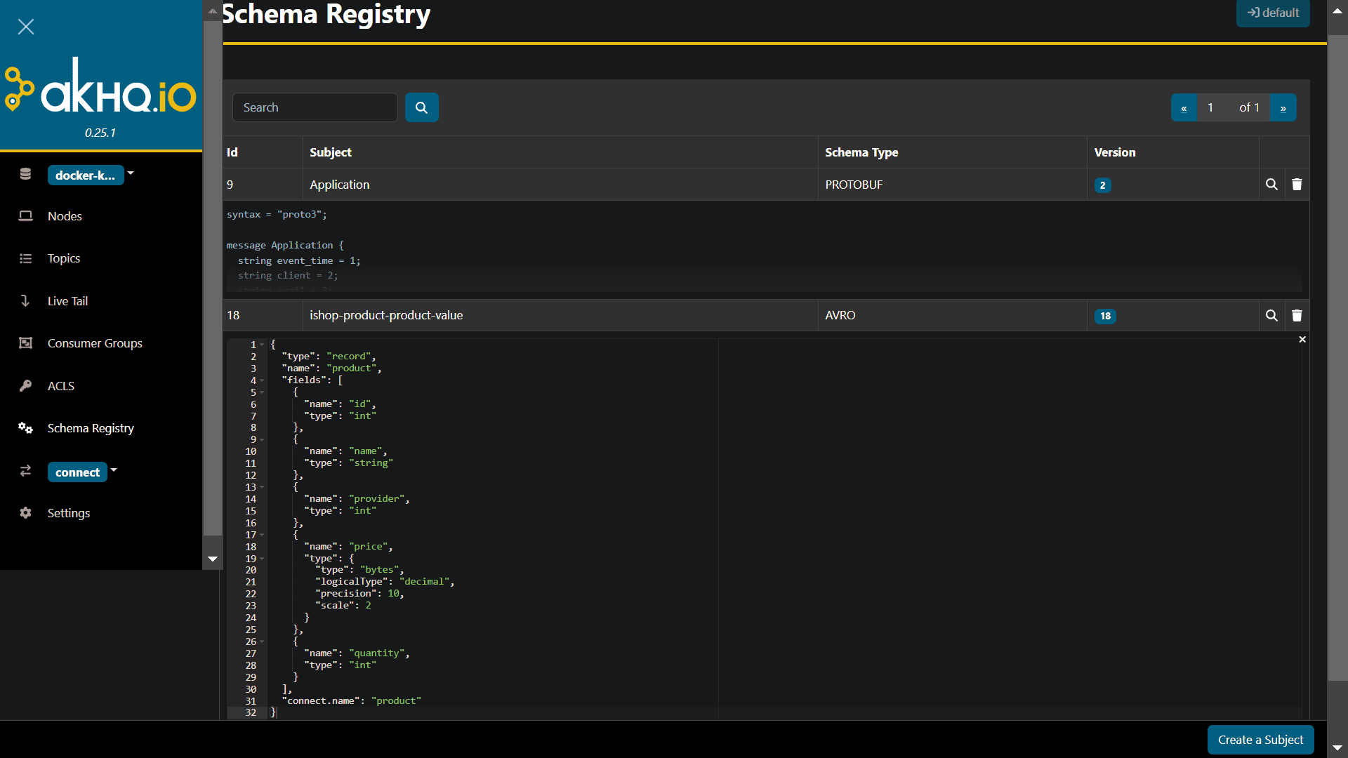The image size is (1348, 758).
Task: View ishop-product-product-value schema details
Action: (1271, 316)
